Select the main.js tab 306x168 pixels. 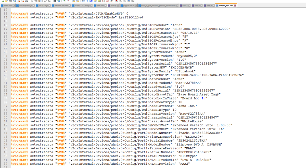[113, 6]
